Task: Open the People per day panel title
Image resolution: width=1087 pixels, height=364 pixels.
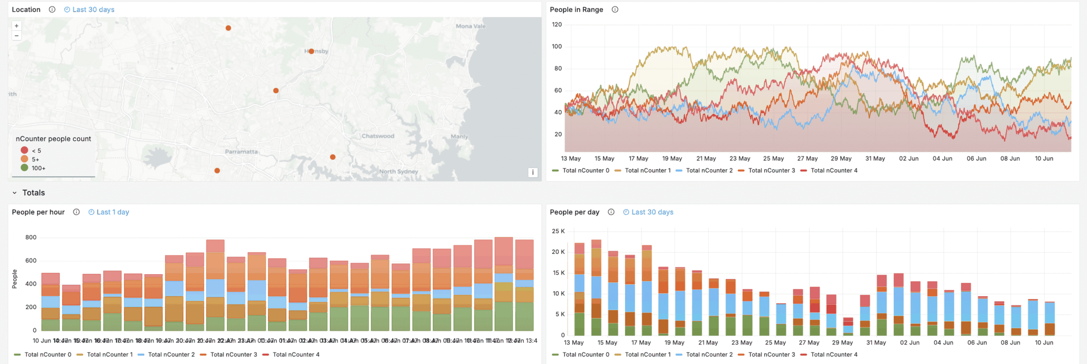Action: click(574, 212)
